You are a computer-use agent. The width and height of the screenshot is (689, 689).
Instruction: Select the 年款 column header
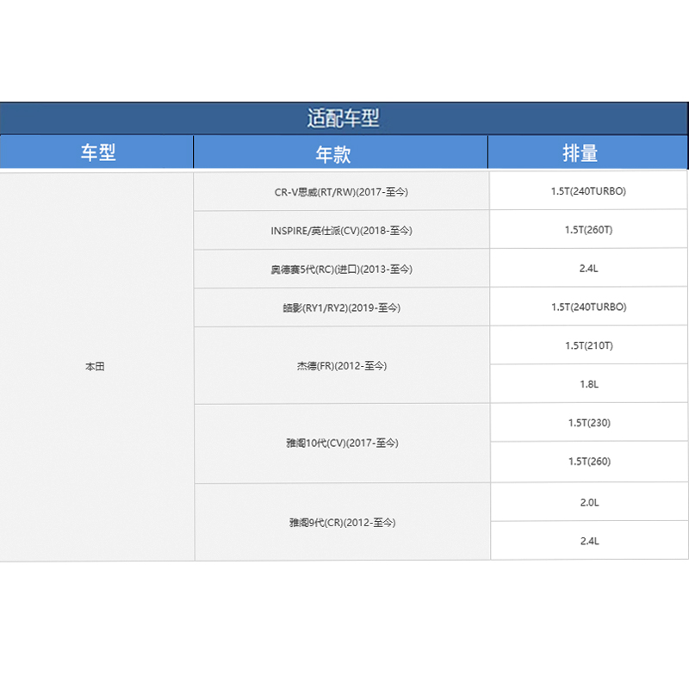click(x=340, y=152)
